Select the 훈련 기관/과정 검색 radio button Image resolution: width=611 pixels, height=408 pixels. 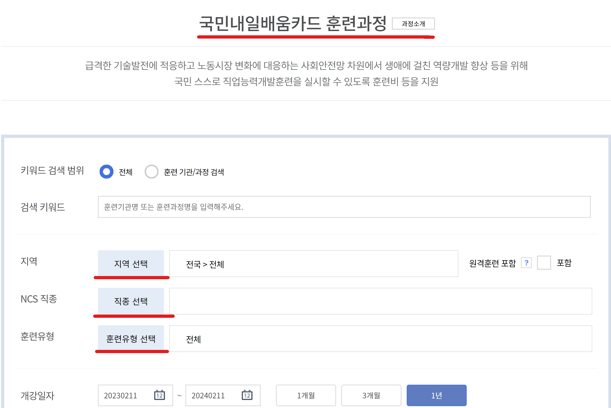tap(152, 172)
